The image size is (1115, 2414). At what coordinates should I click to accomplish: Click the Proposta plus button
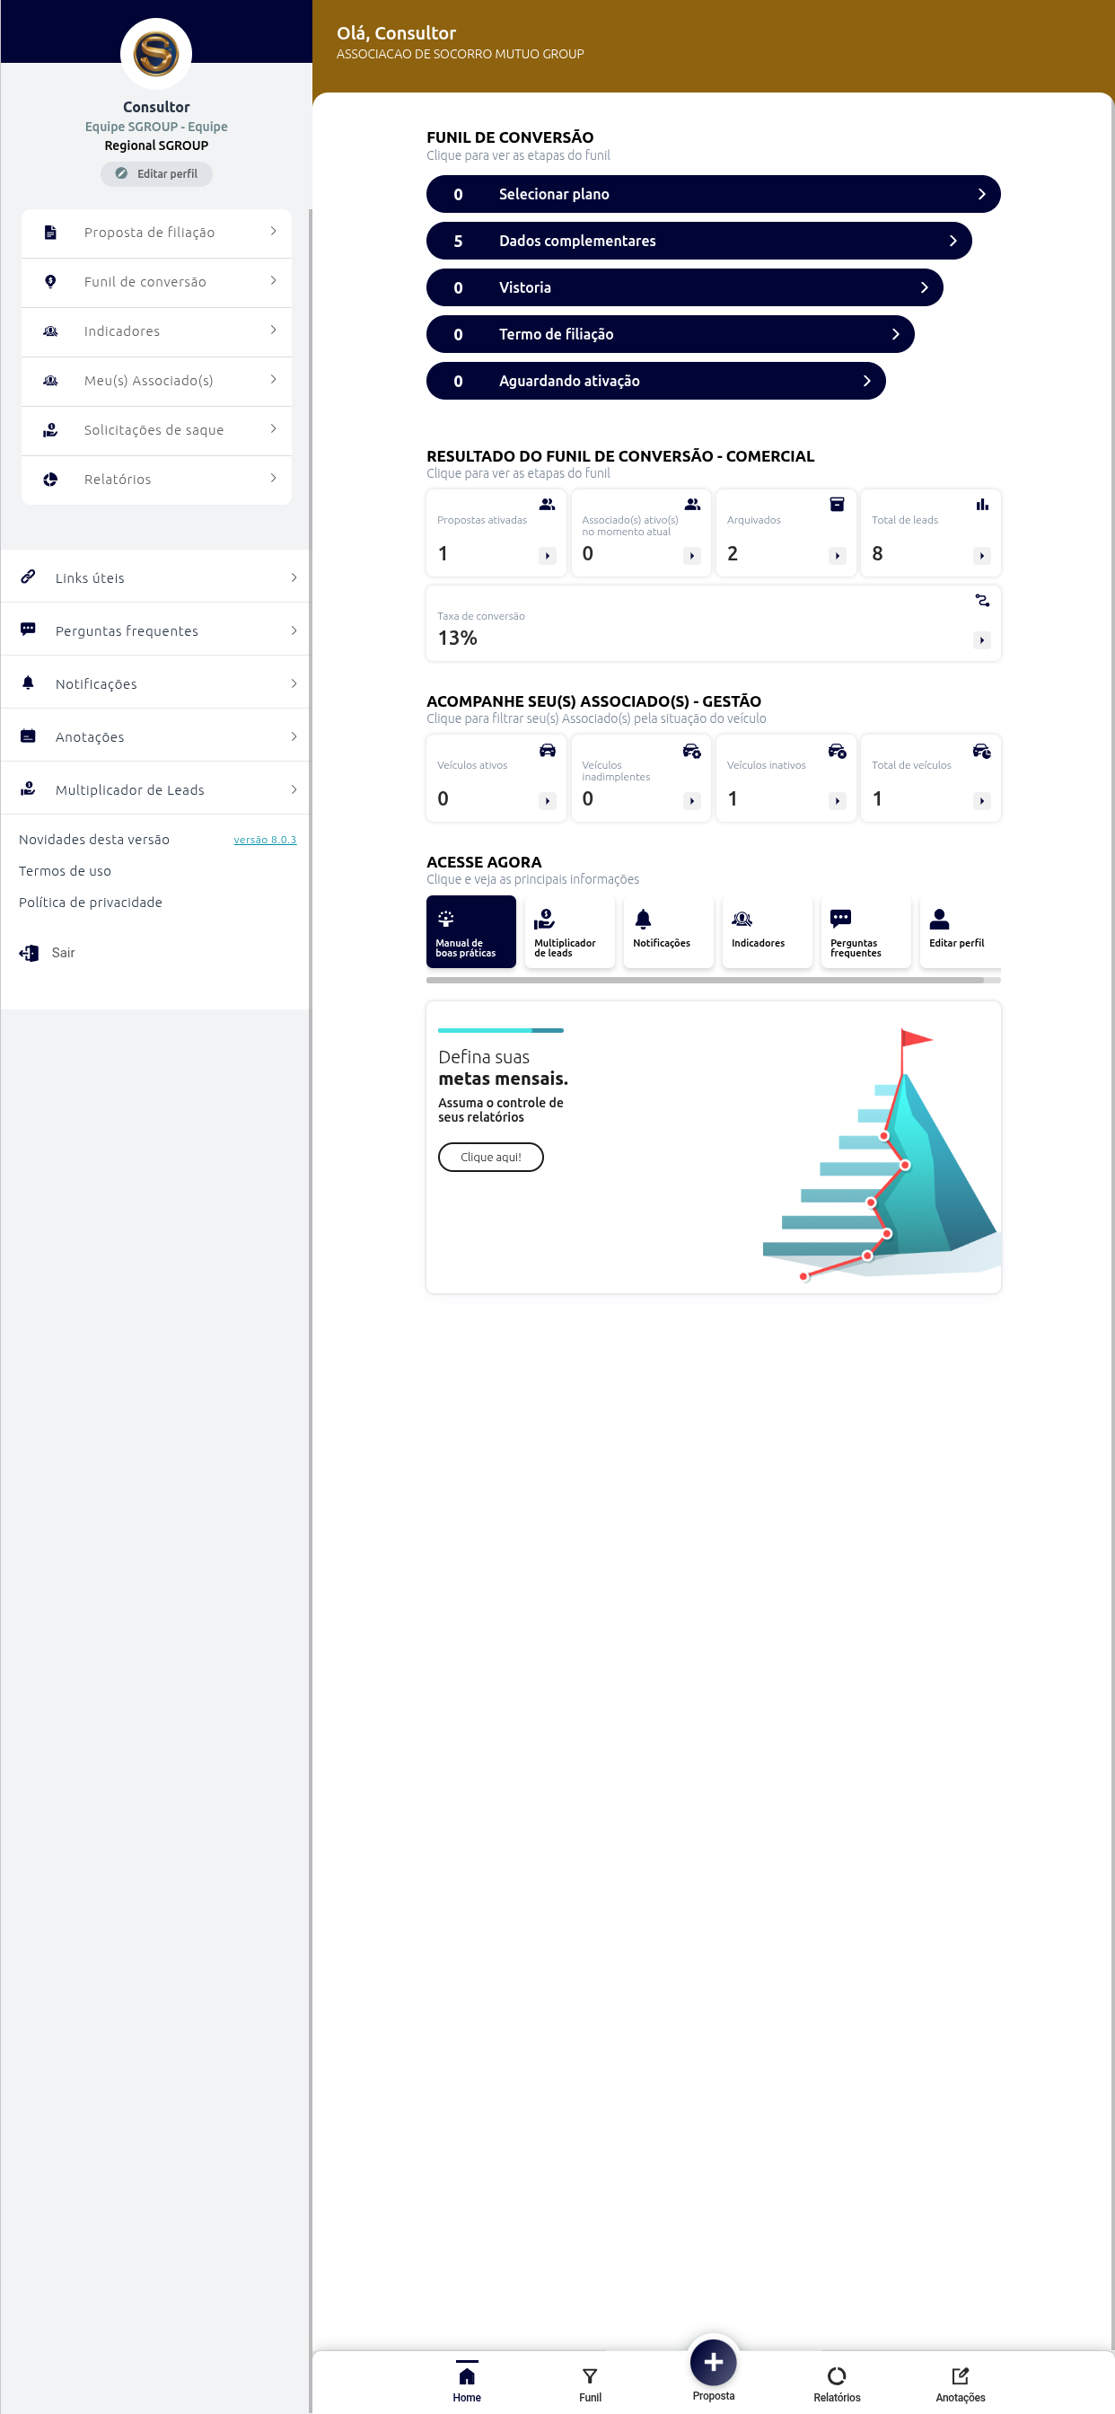click(x=713, y=2363)
